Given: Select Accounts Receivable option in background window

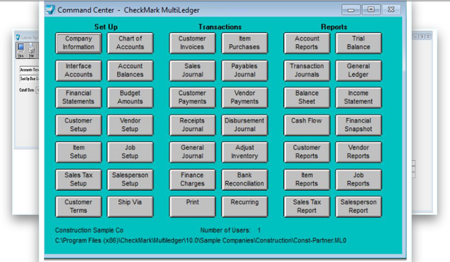Looking at the screenshot, I should 29,70.
